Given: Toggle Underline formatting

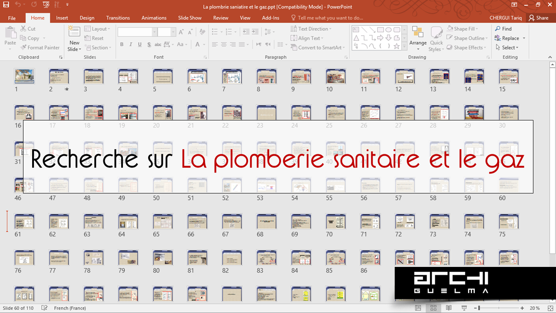Looking at the screenshot, I should point(140,44).
